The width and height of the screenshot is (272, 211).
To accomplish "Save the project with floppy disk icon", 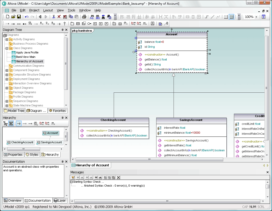I will pos(19,17).
